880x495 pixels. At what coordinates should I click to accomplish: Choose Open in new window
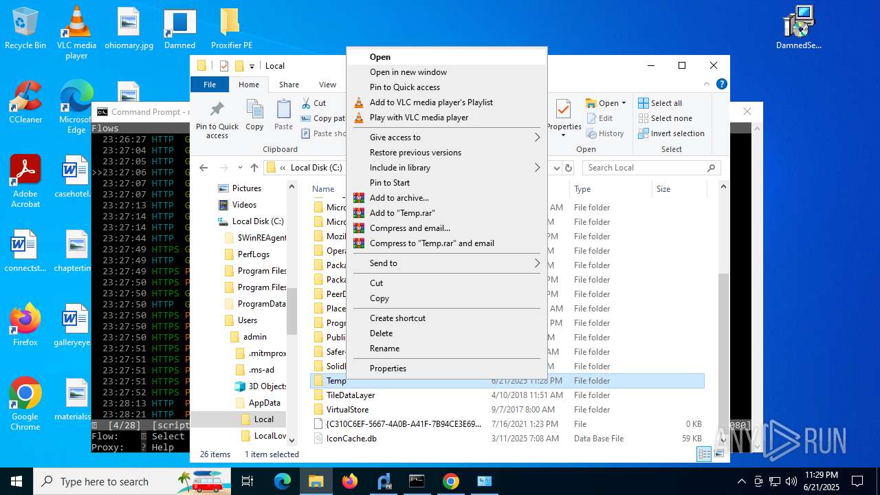[447, 72]
